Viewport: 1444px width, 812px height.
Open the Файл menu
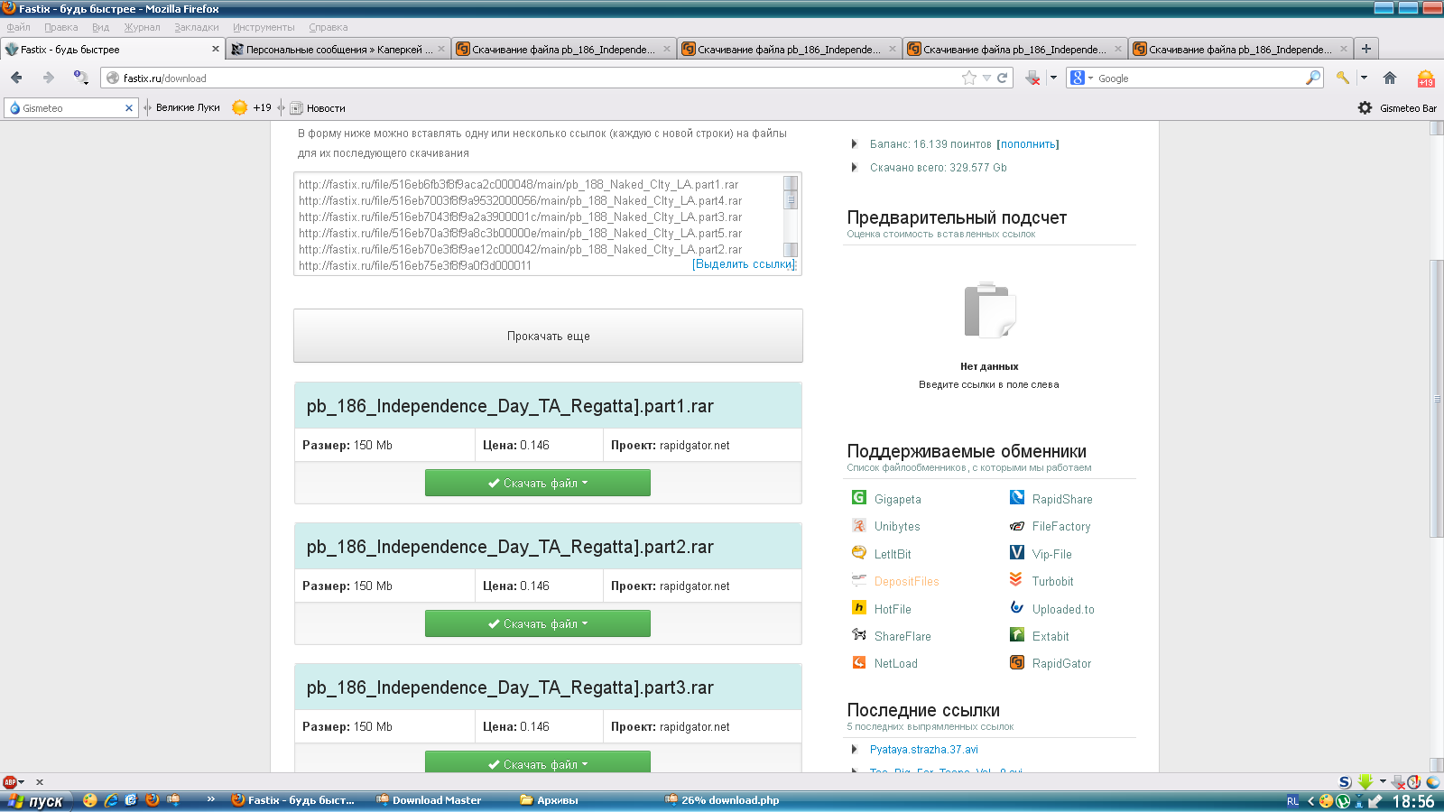[x=18, y=27]
